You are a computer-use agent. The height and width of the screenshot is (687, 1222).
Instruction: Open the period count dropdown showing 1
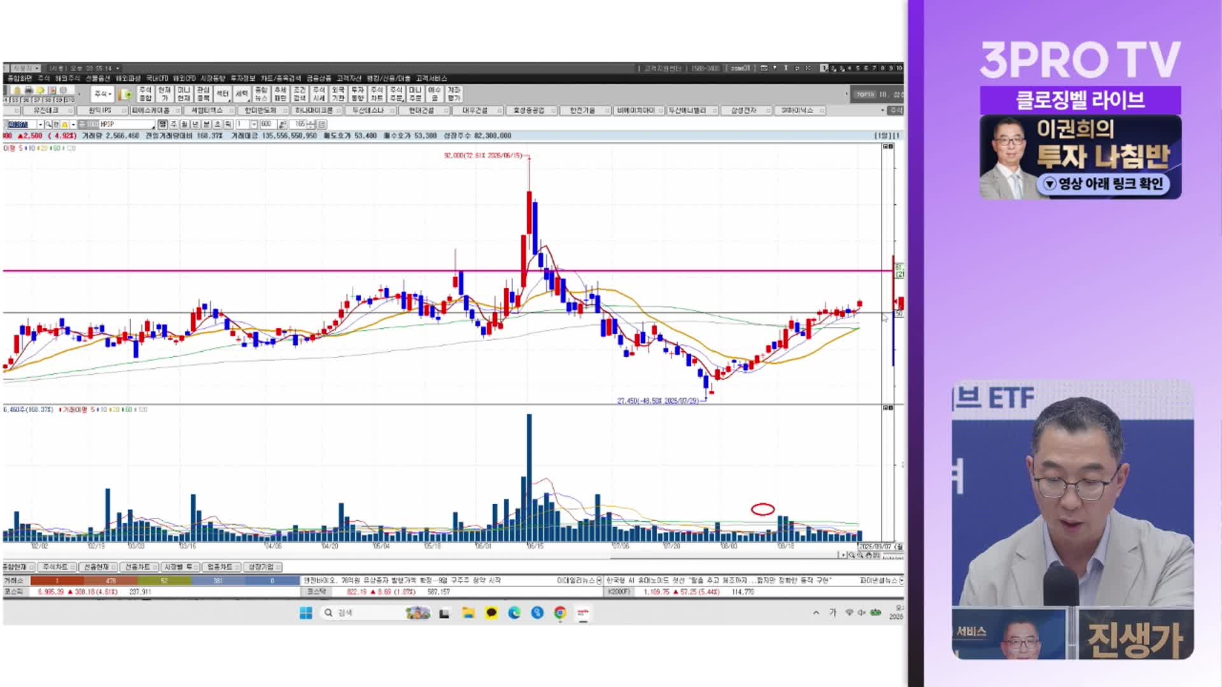[x=253, y=125]
